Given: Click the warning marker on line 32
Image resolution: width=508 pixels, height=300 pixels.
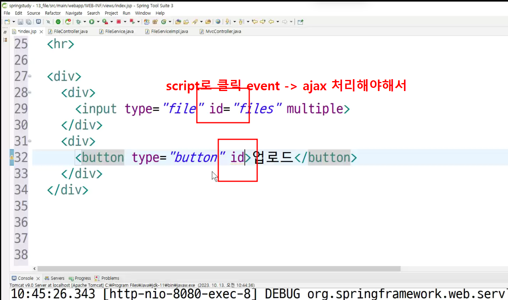Looking at the screenshot, I should pyautogui.click(x=12, y=158).
